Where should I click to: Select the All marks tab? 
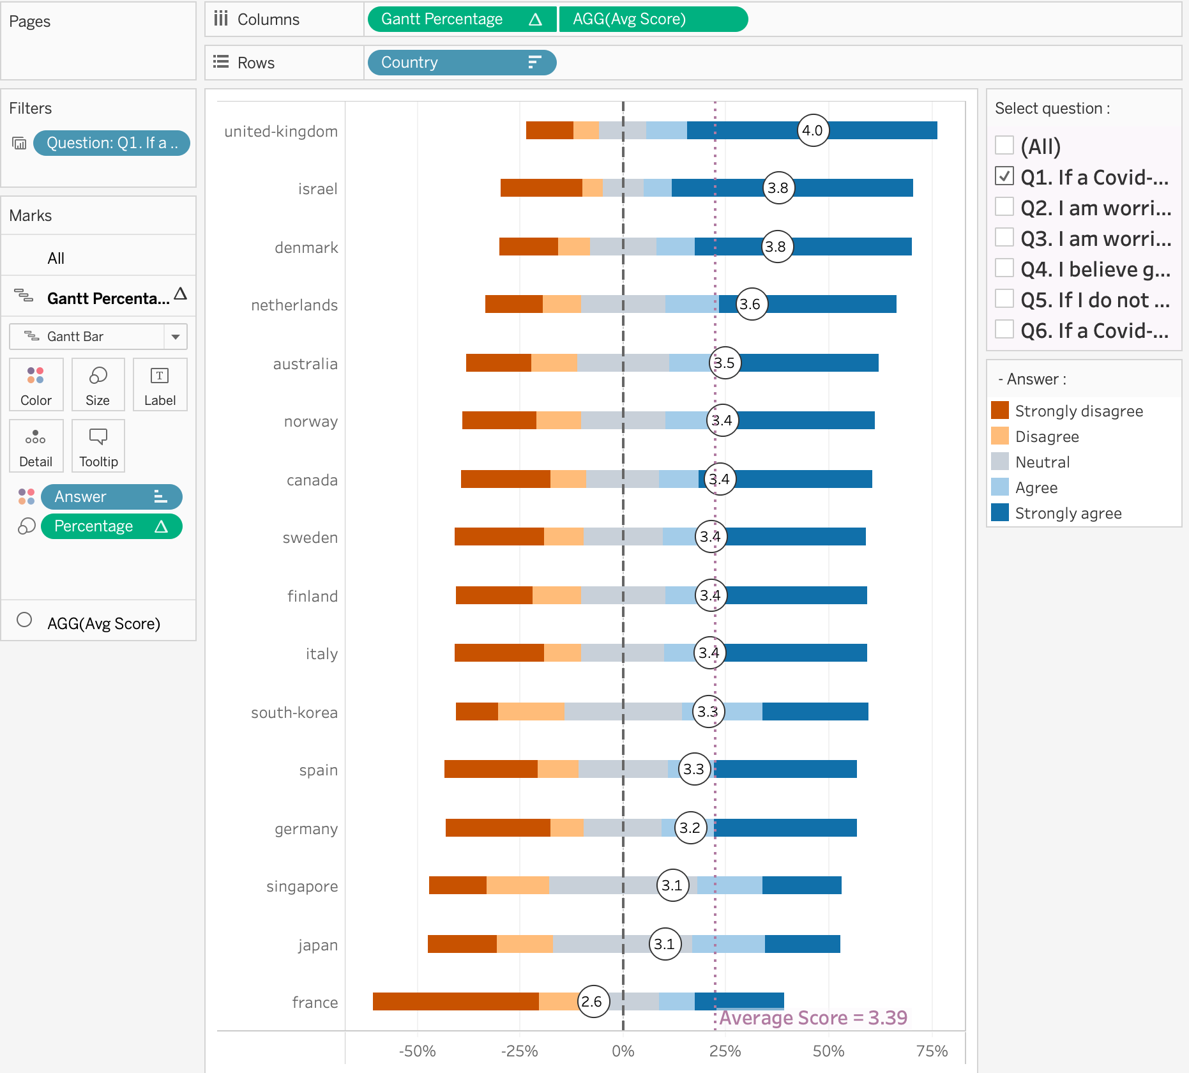point(56,258)
